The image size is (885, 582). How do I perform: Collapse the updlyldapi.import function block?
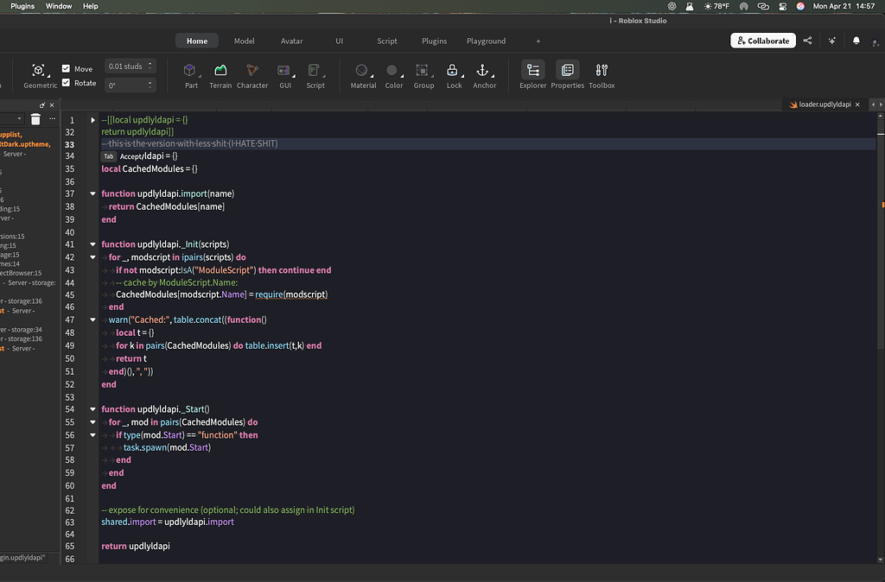92,193
